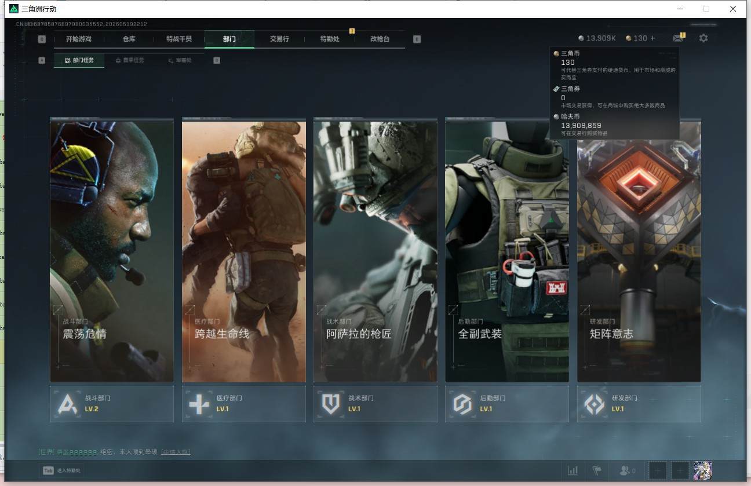Open the 震荡危情 mission card
751x486 pixels.
coord(112,250)
